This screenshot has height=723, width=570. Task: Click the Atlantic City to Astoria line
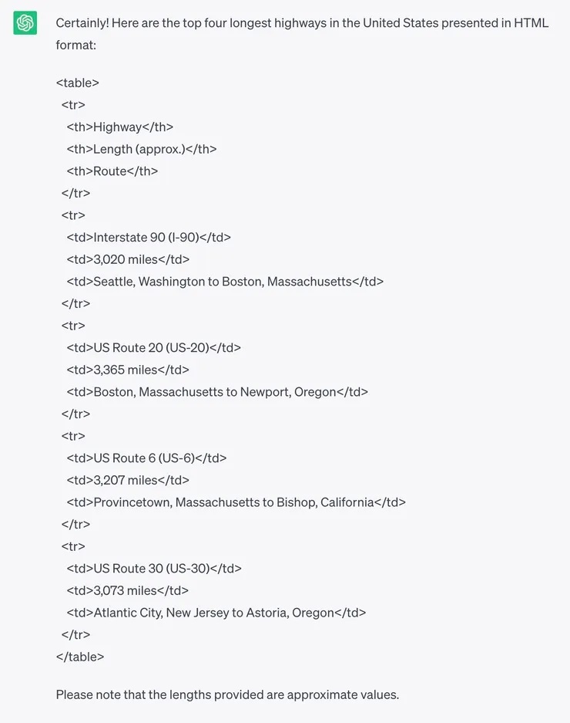[x=216, y=613]
